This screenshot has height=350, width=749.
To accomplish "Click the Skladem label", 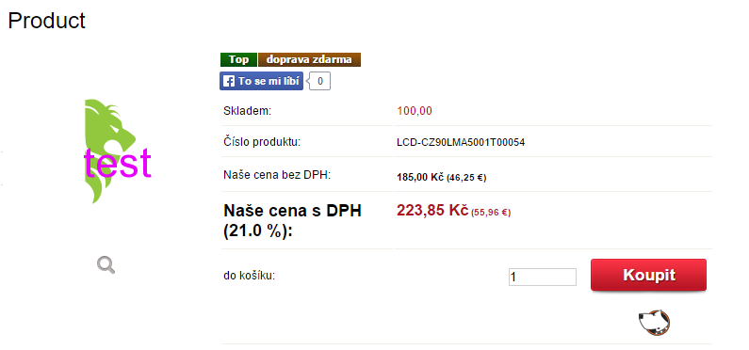I will tap(248, 111).
